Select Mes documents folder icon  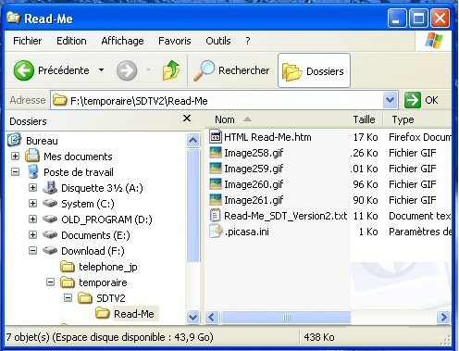[32, 156]
